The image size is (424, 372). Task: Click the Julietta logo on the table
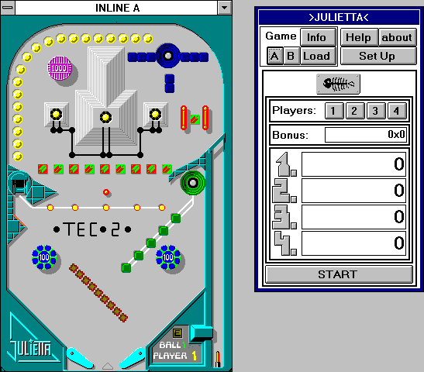30,349
